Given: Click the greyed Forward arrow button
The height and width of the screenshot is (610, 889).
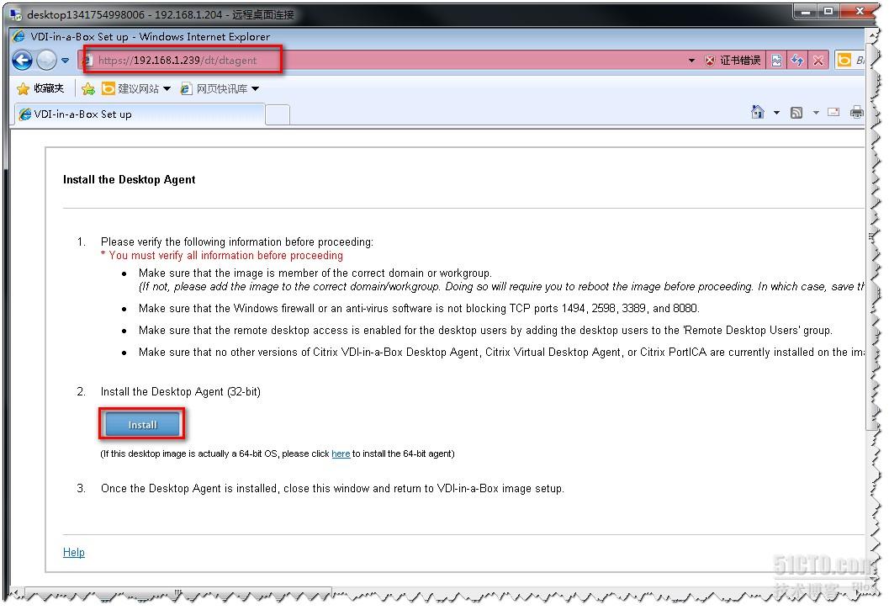Looking at the screenshot, I should (x=46, y=60).
